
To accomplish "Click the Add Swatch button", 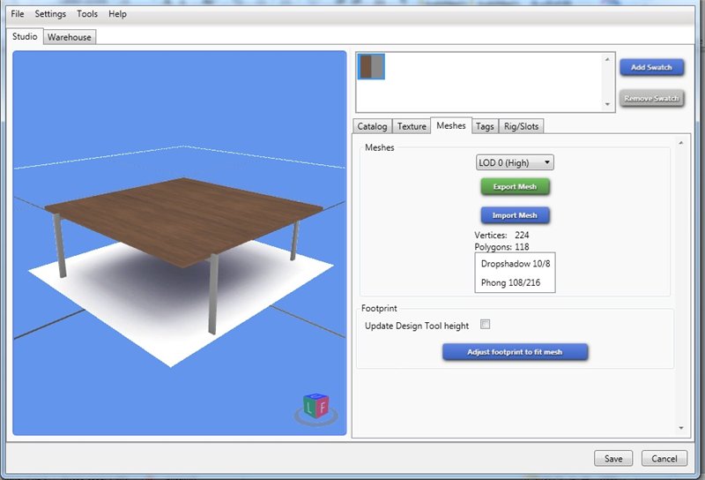I will pos(651,68).
